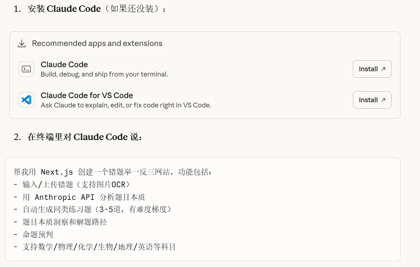Click the "Ask Claude to explain" description text
Screen dimensions: 420x267
click(x=126, y=105)
